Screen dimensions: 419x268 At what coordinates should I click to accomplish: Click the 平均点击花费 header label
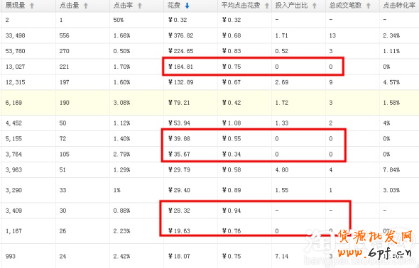click(x=241, y=6)
